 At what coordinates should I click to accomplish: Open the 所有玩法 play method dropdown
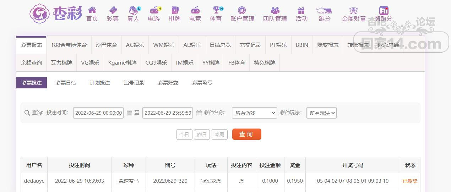tap(321, 113)
